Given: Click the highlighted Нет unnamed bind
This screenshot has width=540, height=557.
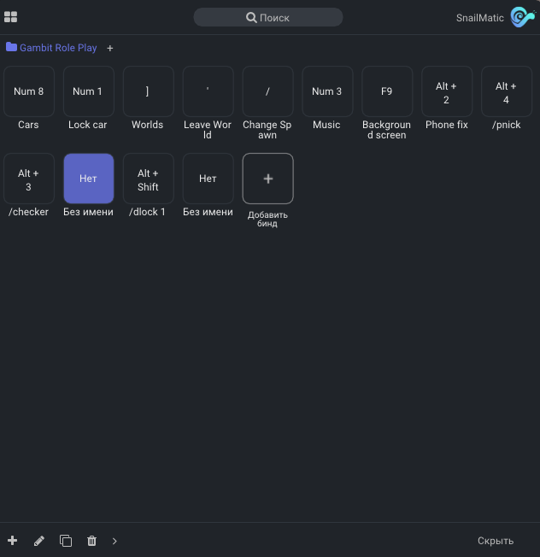Looking at the screenshot, I should point(89,179).
